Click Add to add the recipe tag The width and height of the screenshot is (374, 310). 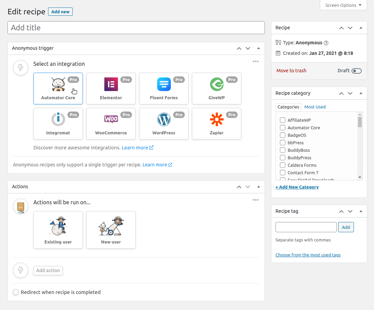pyautogui.click(x=346, y=227)
